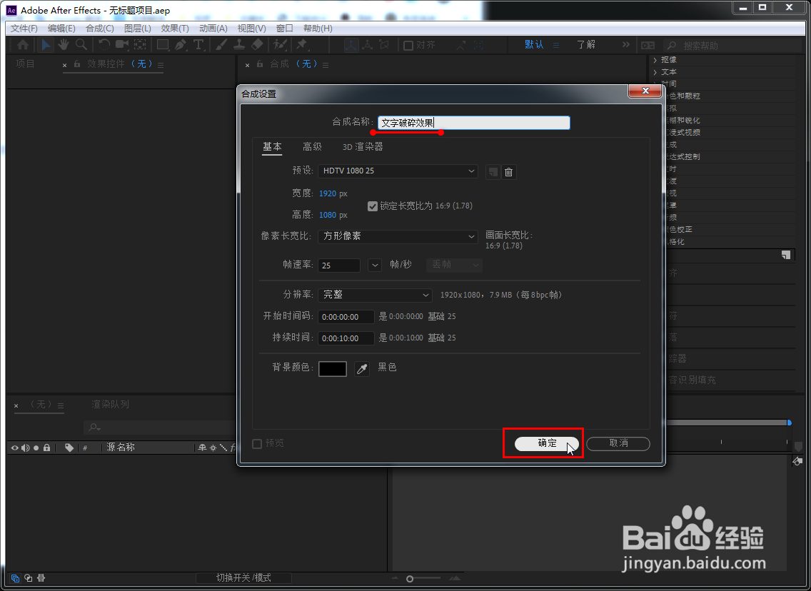Open the 像素长宽比 方形像素 dropdown
811x591 pixels.
click(x=398, y=236)
